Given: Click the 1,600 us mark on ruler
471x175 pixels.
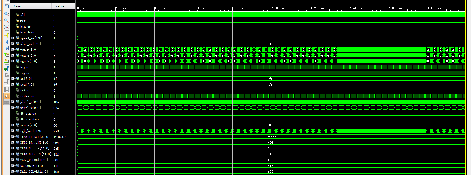Looking at the screenshot, I should pos(396,8).
